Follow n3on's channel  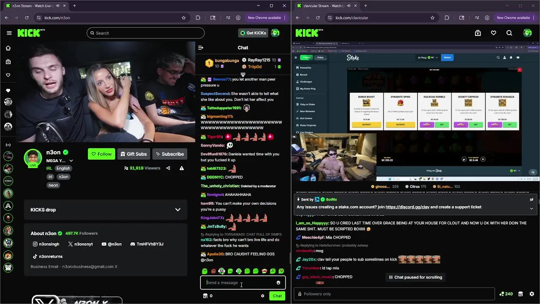(x=101, y=154)
